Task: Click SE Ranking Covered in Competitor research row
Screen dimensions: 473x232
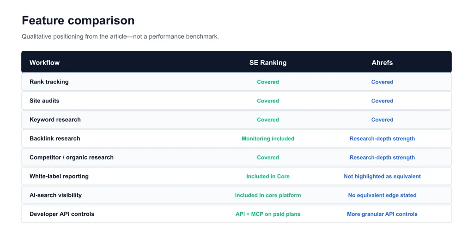Action: 268,158
